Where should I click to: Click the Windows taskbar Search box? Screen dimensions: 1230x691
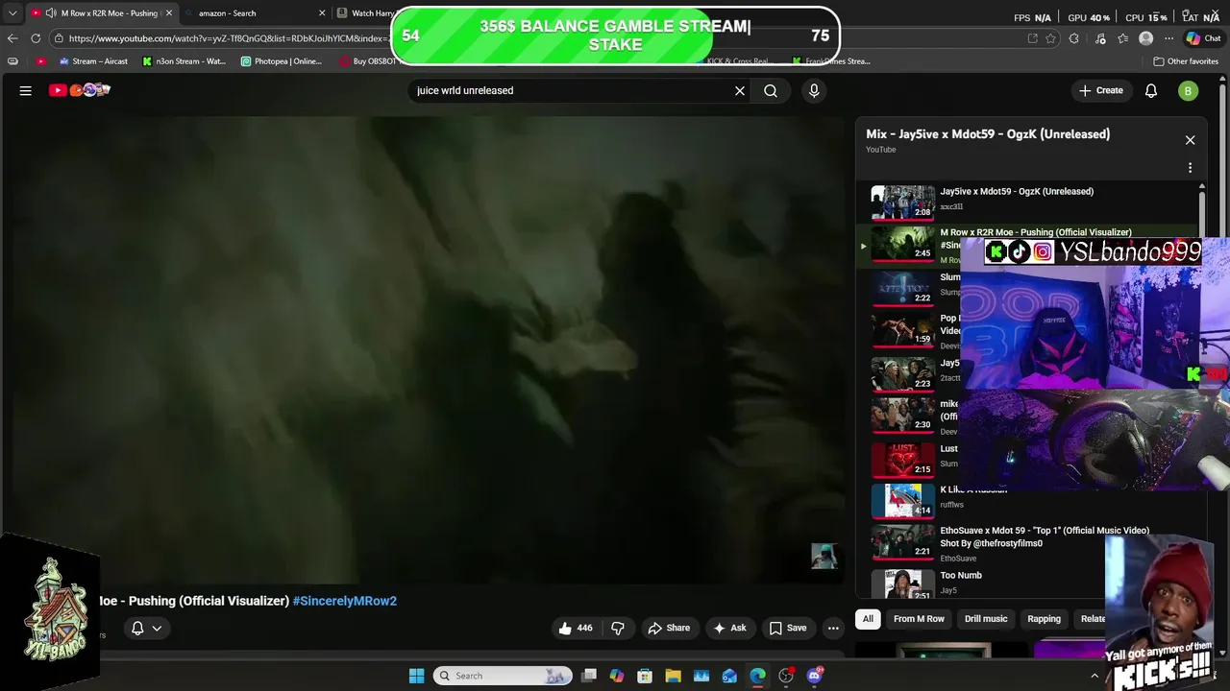tap(501, 676)
